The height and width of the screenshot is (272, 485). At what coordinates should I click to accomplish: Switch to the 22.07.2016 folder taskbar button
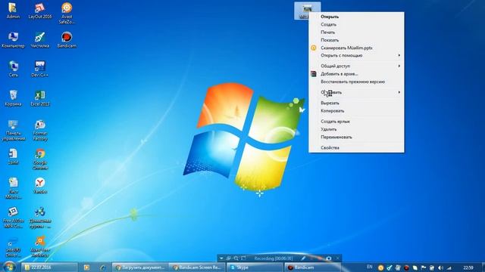coord(49,267)
